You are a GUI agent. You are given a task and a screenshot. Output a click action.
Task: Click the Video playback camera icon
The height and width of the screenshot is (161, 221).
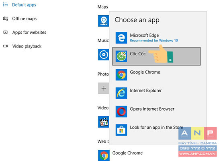pyautogui.click(x=6, y=46)
